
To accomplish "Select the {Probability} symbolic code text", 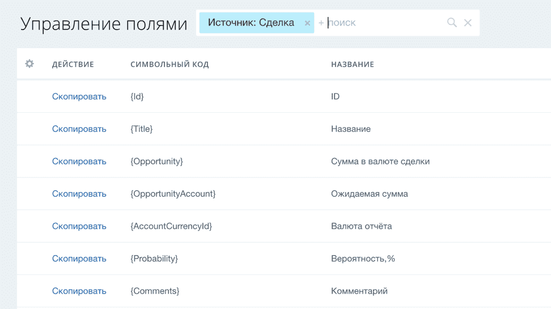I will pyautogui.click(x=154, y=259).
